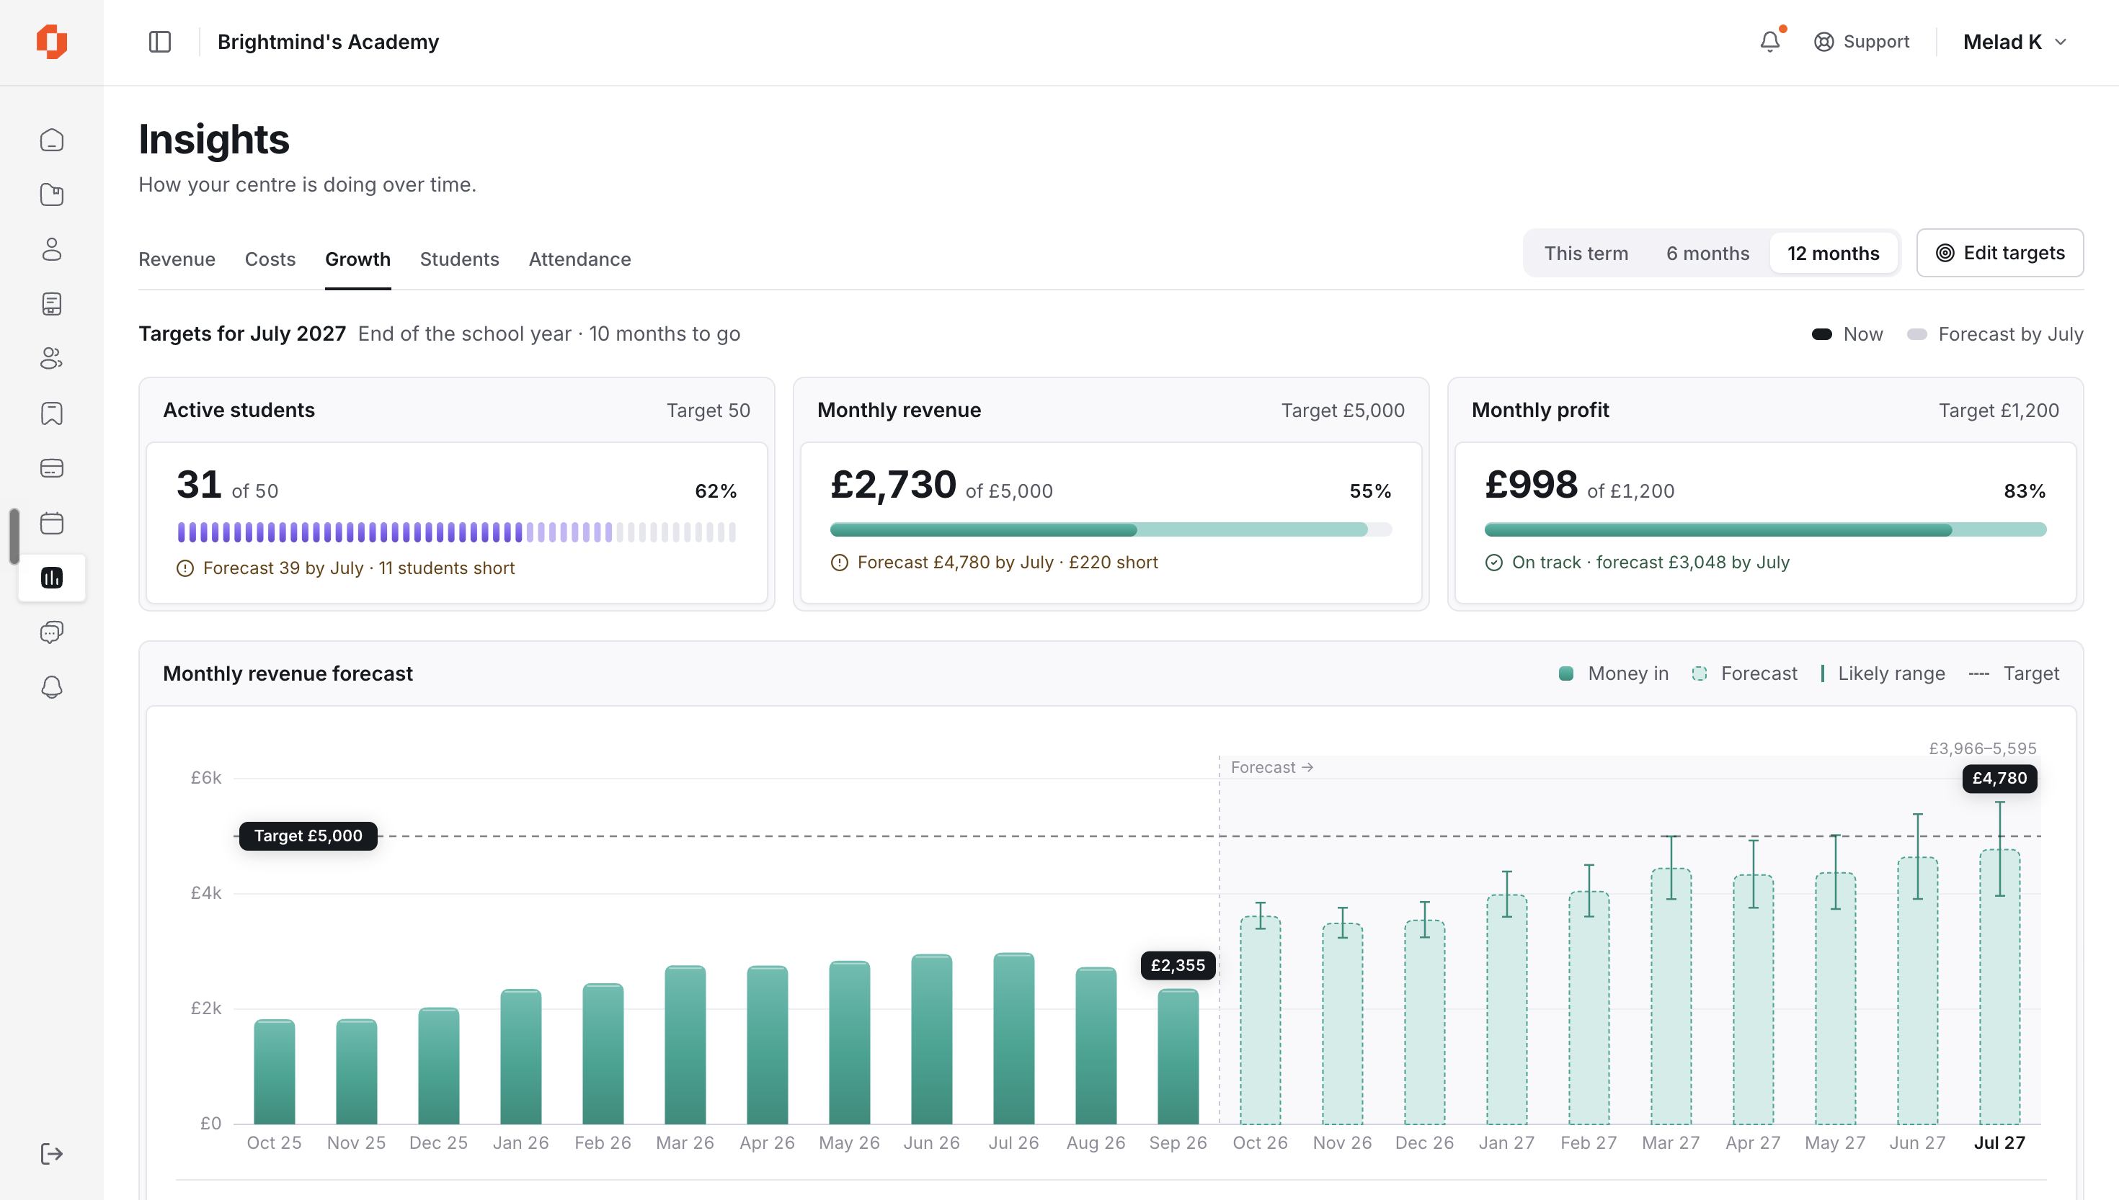Open the calendar icon in sidebar
The image size is (2119, 1200).
click(52, 522)
